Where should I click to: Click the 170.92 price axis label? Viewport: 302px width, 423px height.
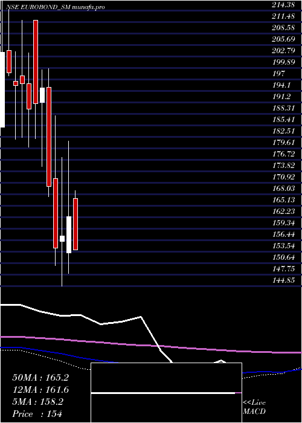coord(283,176)
